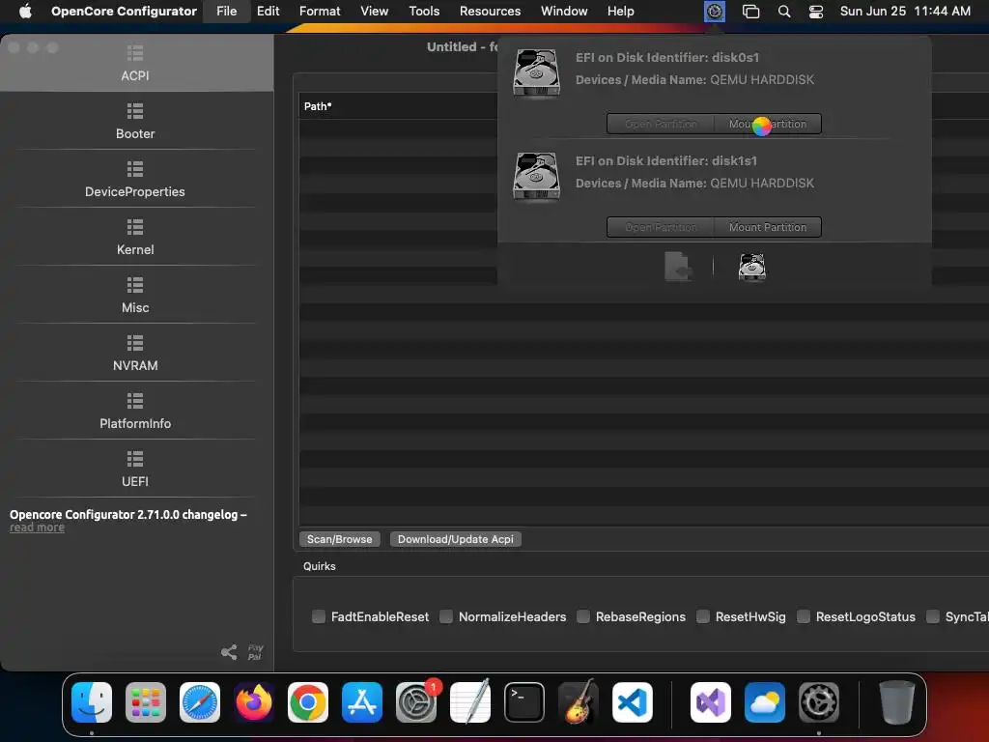Open the Apple menu
This screenshot has width=989, height=742.
coord(25,12)
